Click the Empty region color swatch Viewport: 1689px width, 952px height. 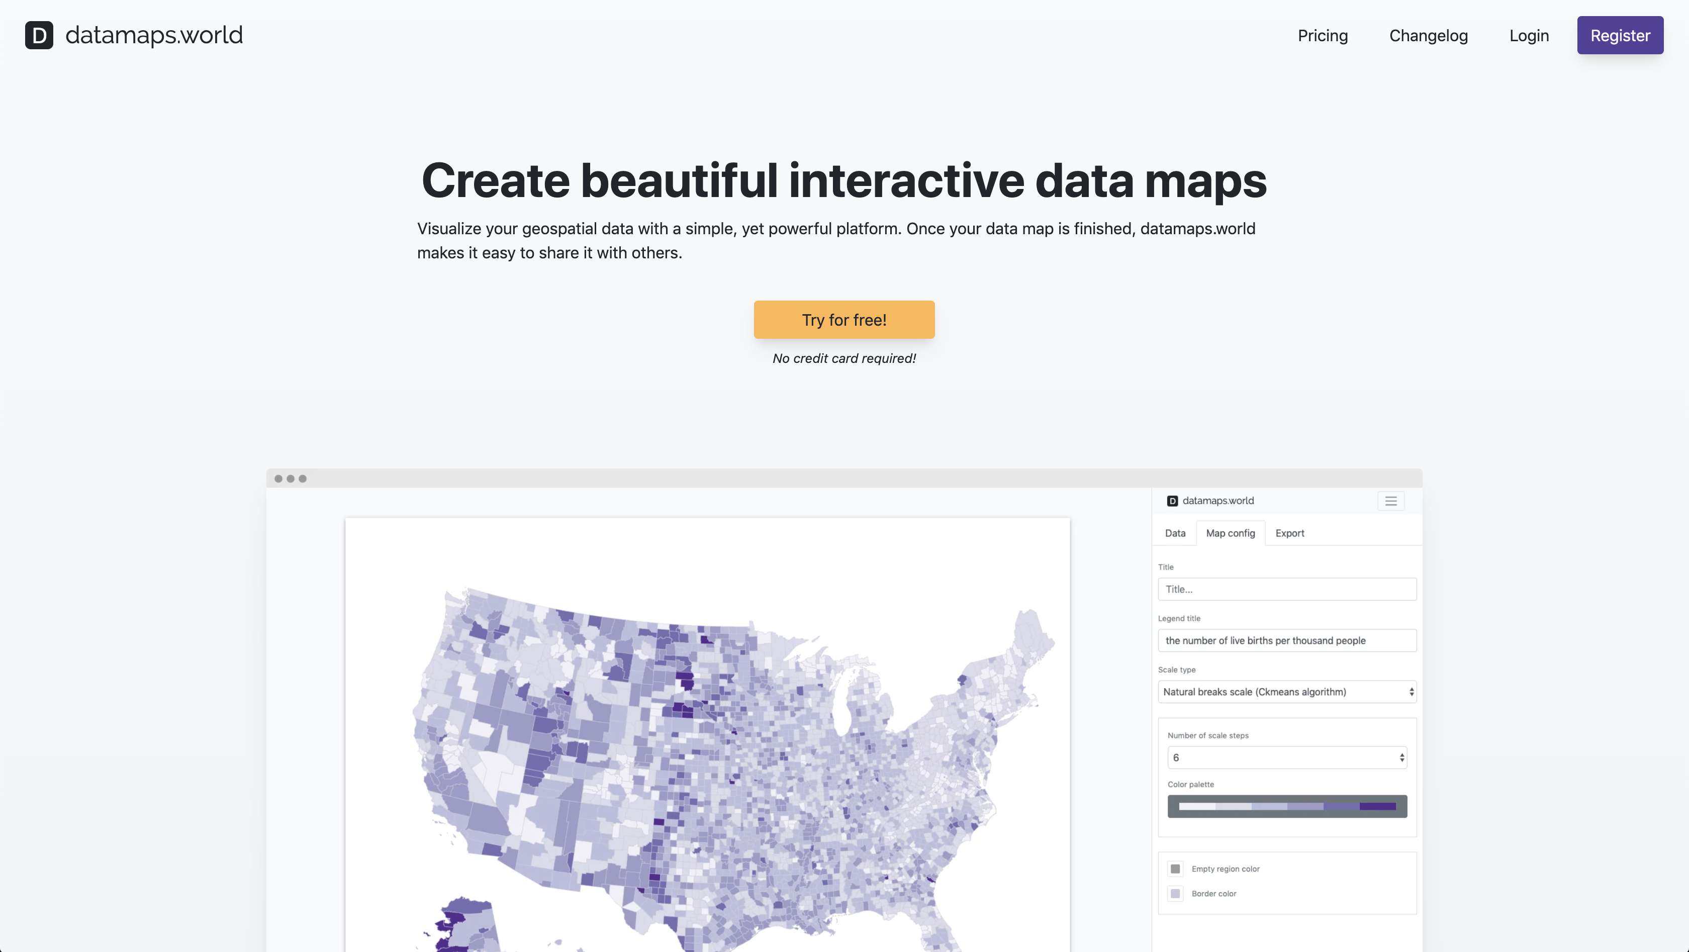(1175, 869)
